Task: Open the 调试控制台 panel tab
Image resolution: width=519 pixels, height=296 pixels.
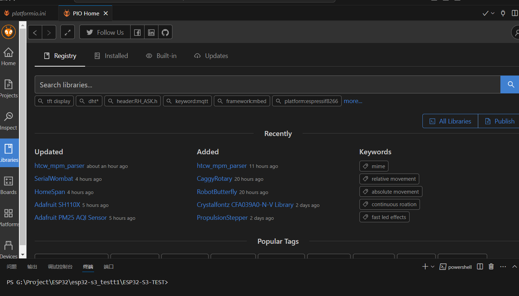Action: [60, 267]
